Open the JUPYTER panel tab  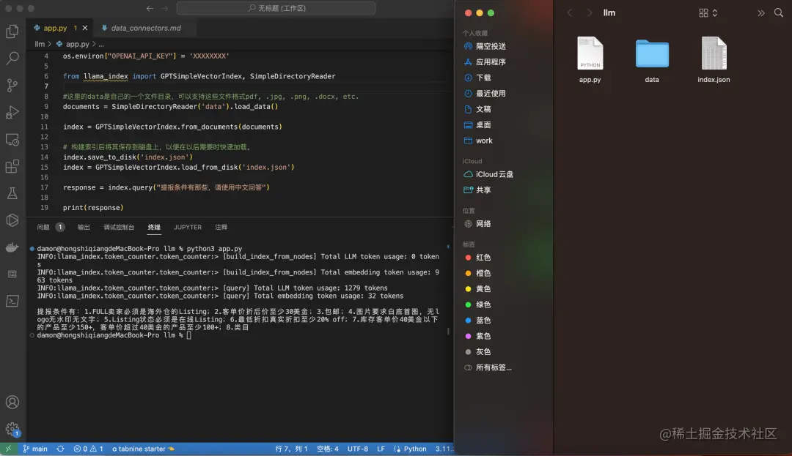tap(188, 227)
